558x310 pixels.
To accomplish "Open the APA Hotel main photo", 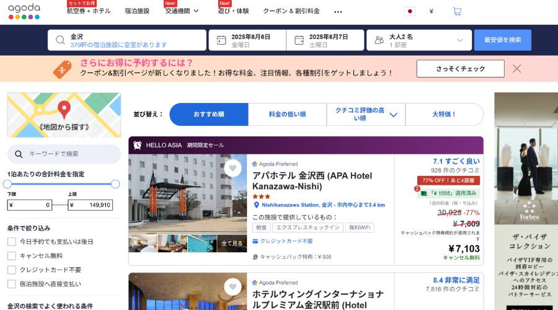I will coord(187,194).
